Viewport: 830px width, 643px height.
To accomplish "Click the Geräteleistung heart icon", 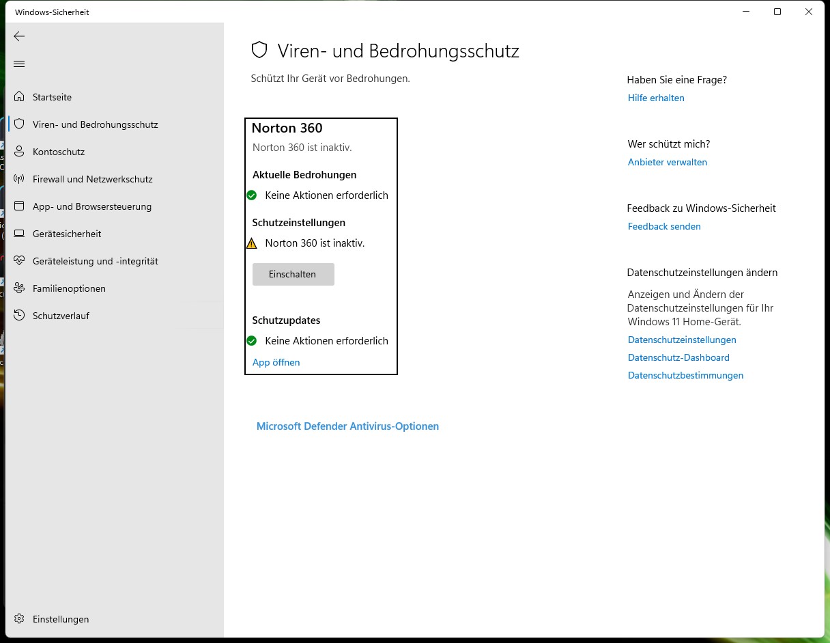I will tap(19, 261).
